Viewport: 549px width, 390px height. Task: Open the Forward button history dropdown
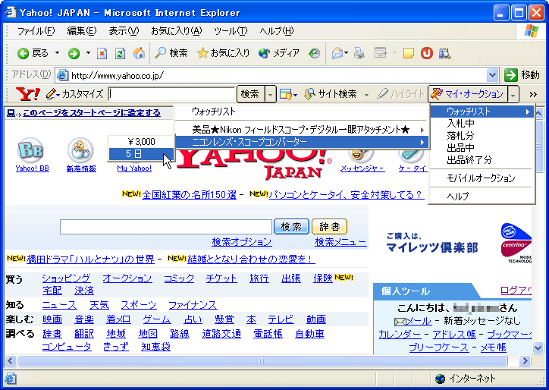pyautogui.click(x=88, y=53)
